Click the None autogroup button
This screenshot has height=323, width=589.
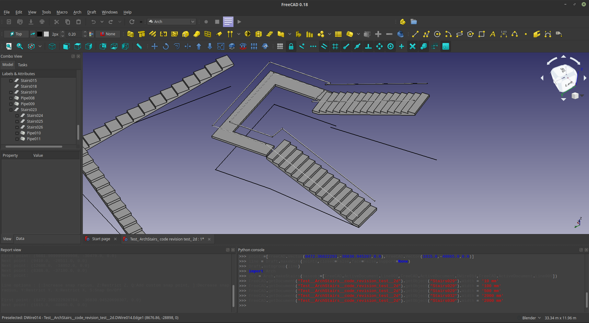pos(108,34)
